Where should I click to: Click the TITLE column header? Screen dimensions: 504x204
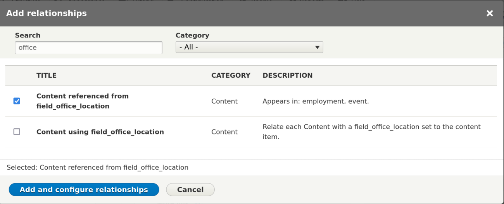point(47,75)
